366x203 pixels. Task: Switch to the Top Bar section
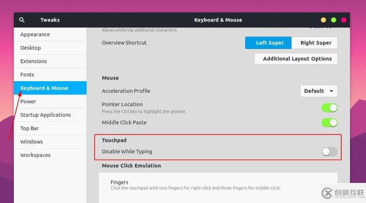click(30, 128)
